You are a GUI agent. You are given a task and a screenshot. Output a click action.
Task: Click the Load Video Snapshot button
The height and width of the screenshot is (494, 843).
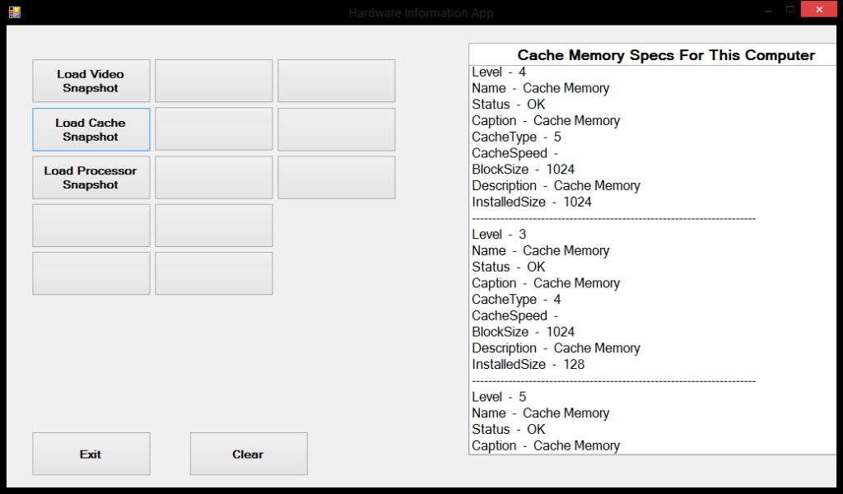(91, 81)
